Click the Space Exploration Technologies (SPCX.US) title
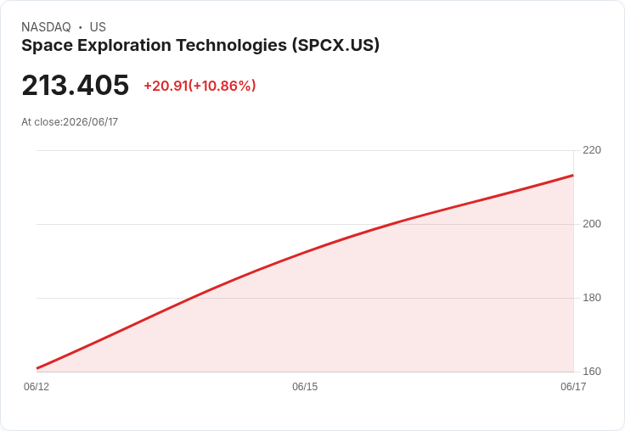 pos(200,46)
